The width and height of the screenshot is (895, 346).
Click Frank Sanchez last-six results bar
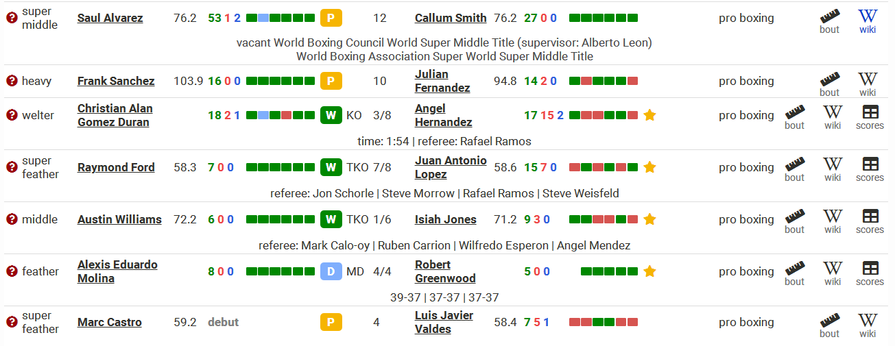(281, 81)
